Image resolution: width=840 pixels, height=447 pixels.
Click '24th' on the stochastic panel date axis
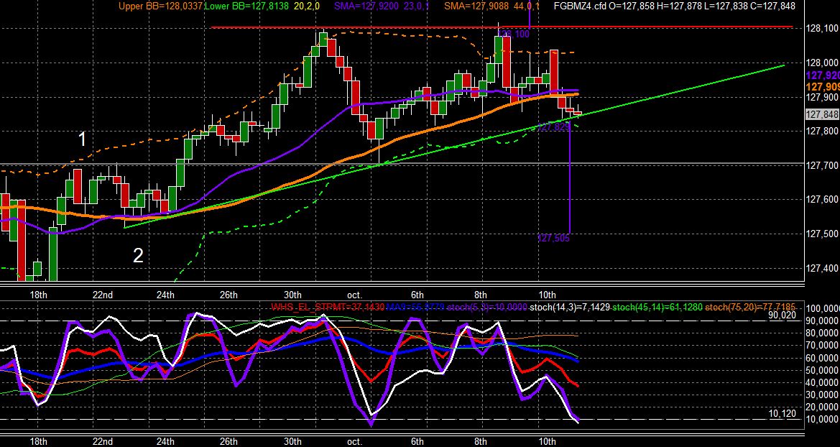pos(165,442)
